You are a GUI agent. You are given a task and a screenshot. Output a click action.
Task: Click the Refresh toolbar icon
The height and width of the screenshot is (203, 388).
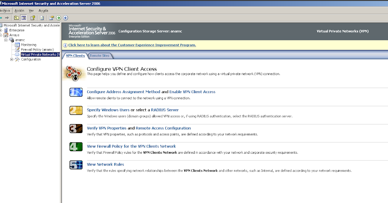point(42,18)
